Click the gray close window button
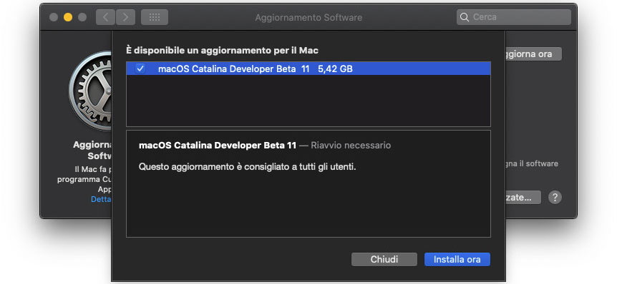Image resolution: width=617 pixels, height=284 pixels. click(x=54, y=17)
